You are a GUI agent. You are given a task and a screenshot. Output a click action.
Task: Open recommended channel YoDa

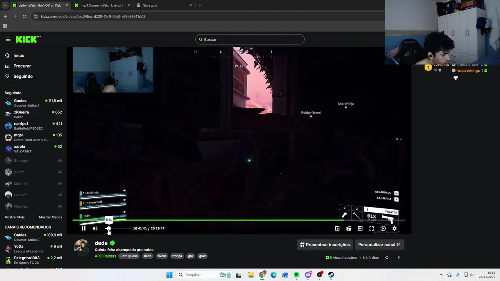pos(33,249)
